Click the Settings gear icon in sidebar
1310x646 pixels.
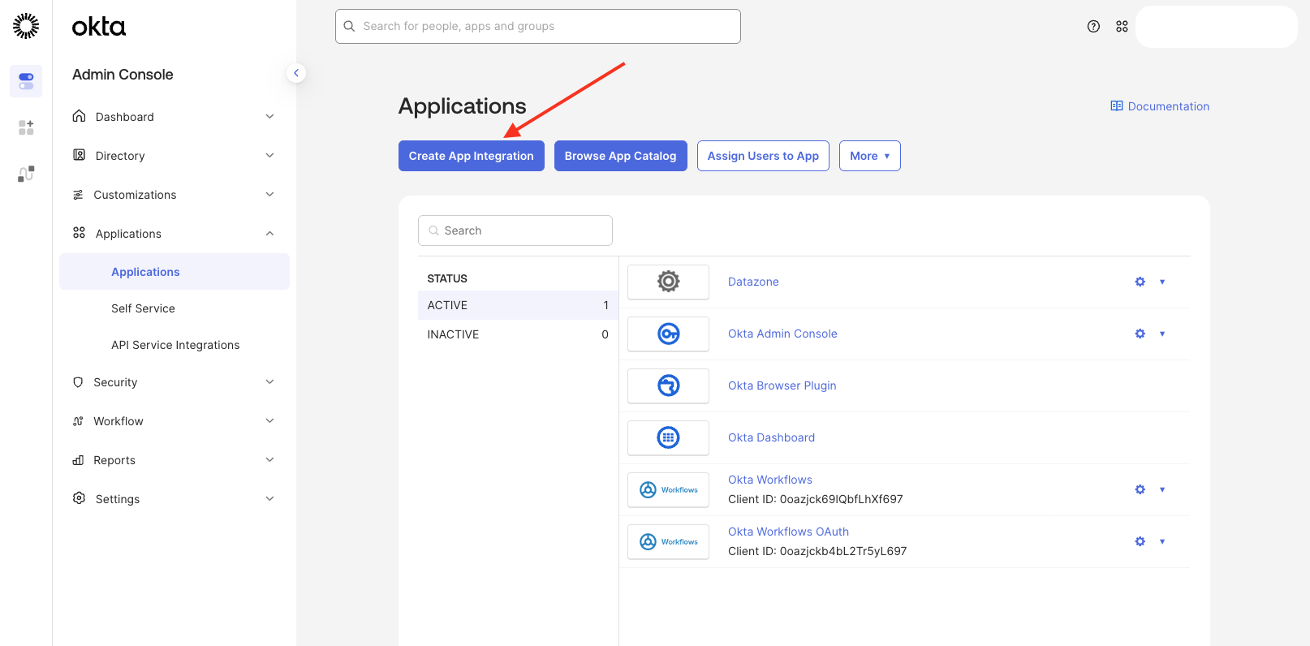pyautogui.click(x=79, y=498)
